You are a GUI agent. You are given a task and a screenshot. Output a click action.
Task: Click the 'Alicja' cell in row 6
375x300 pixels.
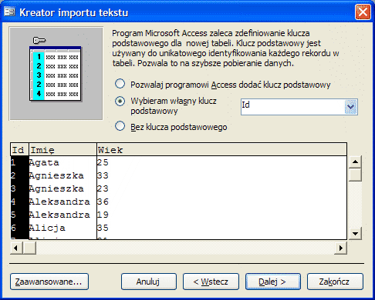[62, 228]
